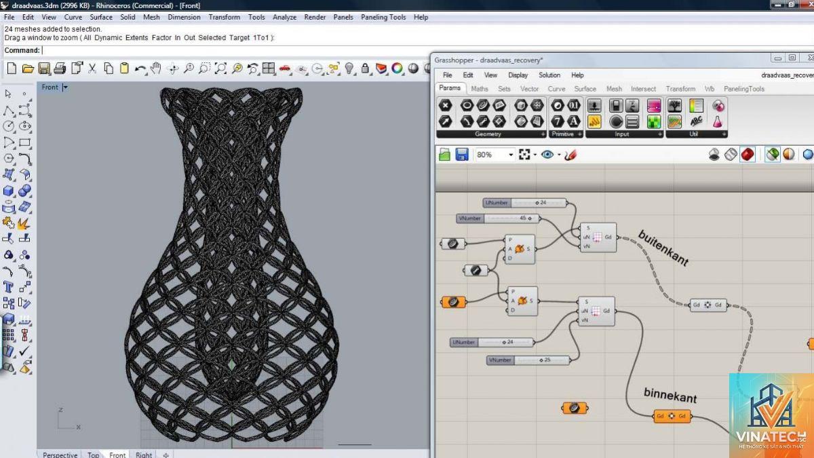Pick the Rectangle tool in the sidebar
Image resolution: width=814 pixels, height=458 pixels.
click(24, 142)
